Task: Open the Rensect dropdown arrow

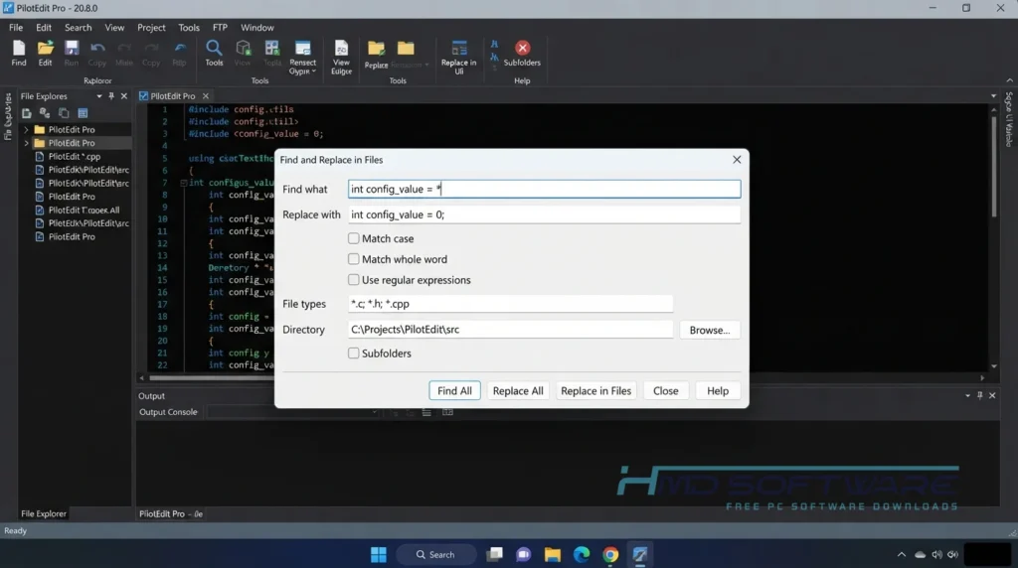Action: (x=313, y=71)
